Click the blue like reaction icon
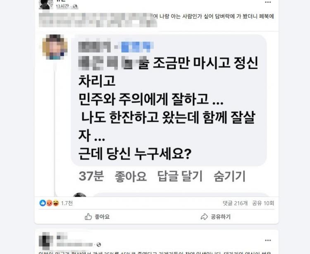 [x=43, y=203]
